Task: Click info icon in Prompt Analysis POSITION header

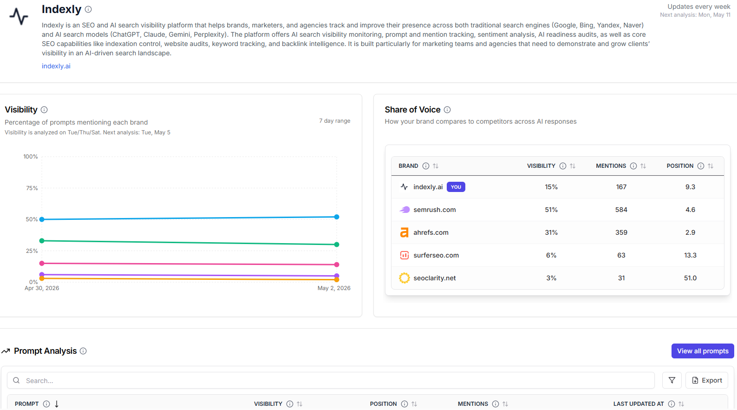Action: (404, 404)
